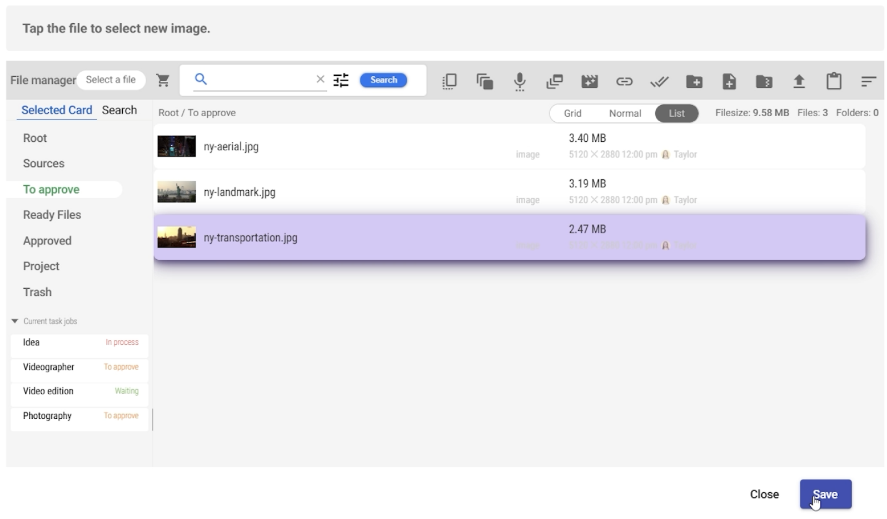Image resolution: width=887 pixels, height=519 pixels.
Task: Select the List view mode
Action: coord(676,113)
